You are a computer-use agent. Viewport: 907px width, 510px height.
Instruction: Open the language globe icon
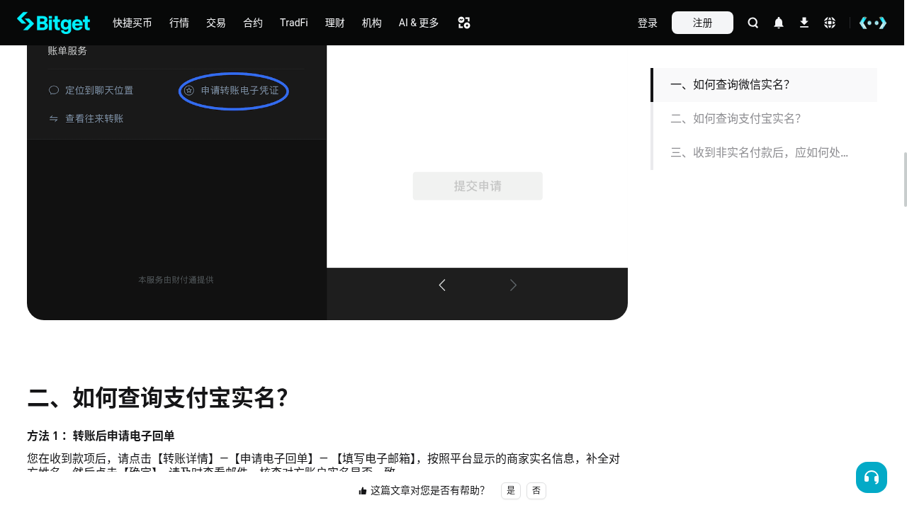point(830,23)
